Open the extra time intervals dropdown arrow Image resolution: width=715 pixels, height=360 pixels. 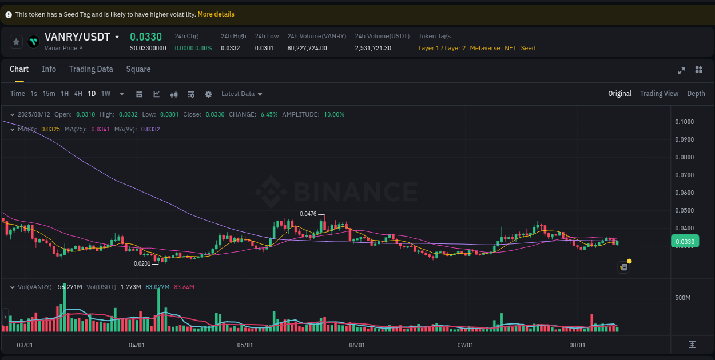(121, 94)
